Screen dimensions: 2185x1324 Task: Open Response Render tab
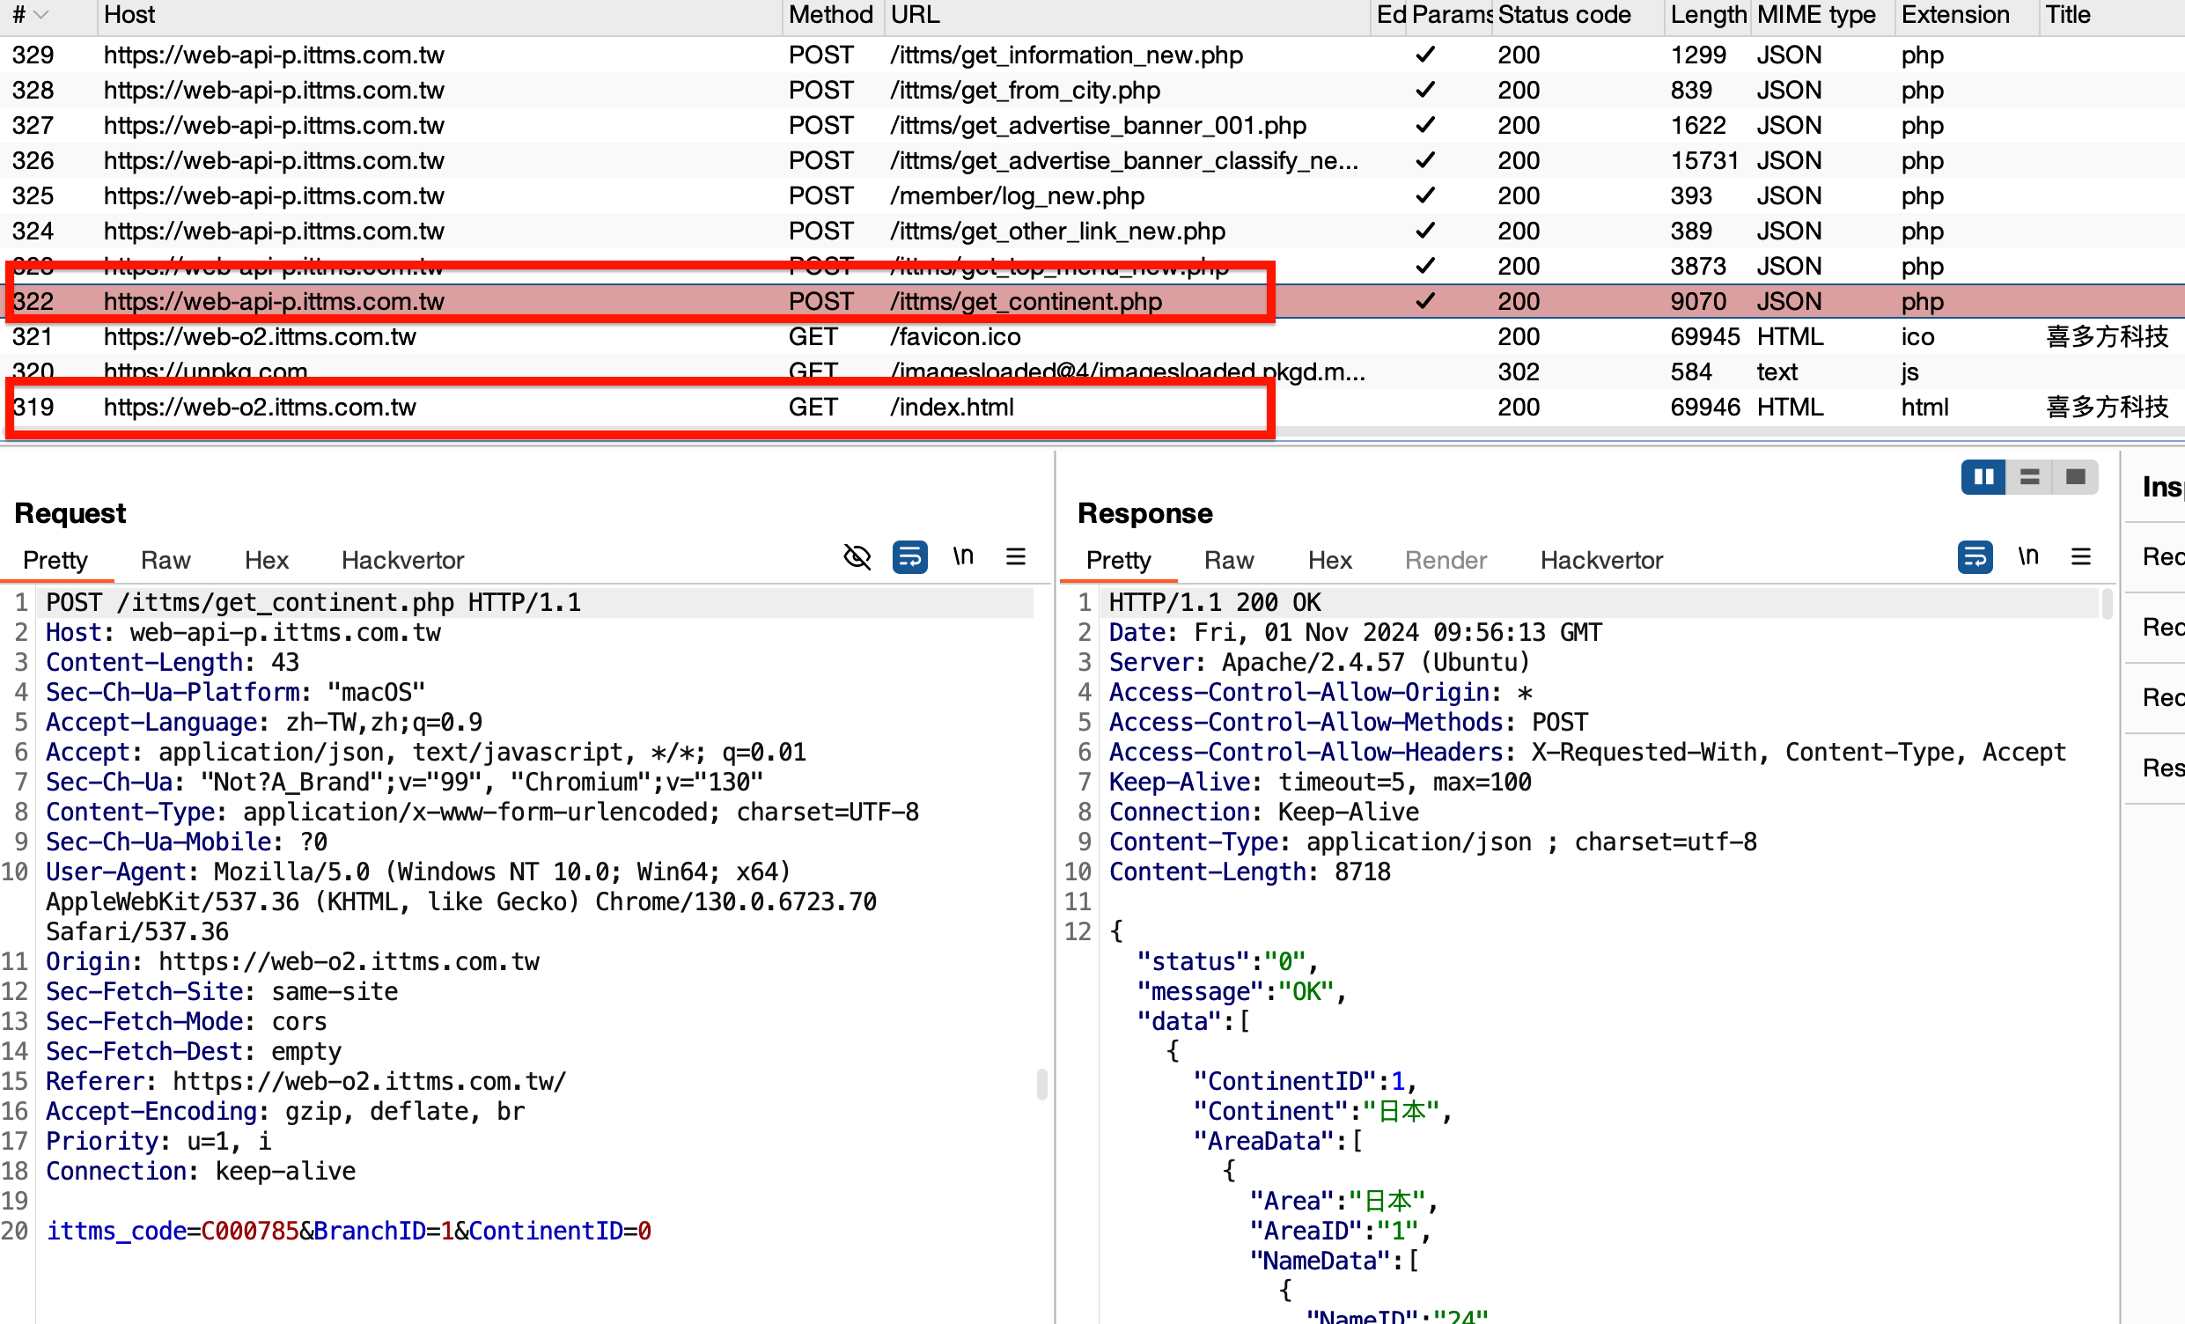pos(1446,561)
